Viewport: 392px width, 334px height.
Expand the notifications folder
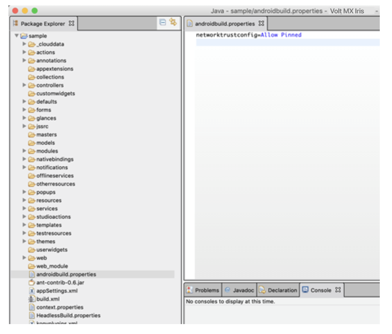(24, 167)
